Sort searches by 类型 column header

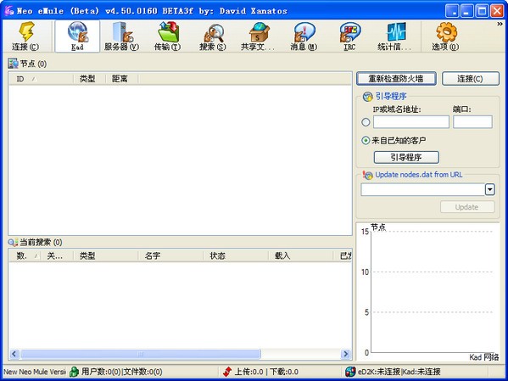(106, 255)
